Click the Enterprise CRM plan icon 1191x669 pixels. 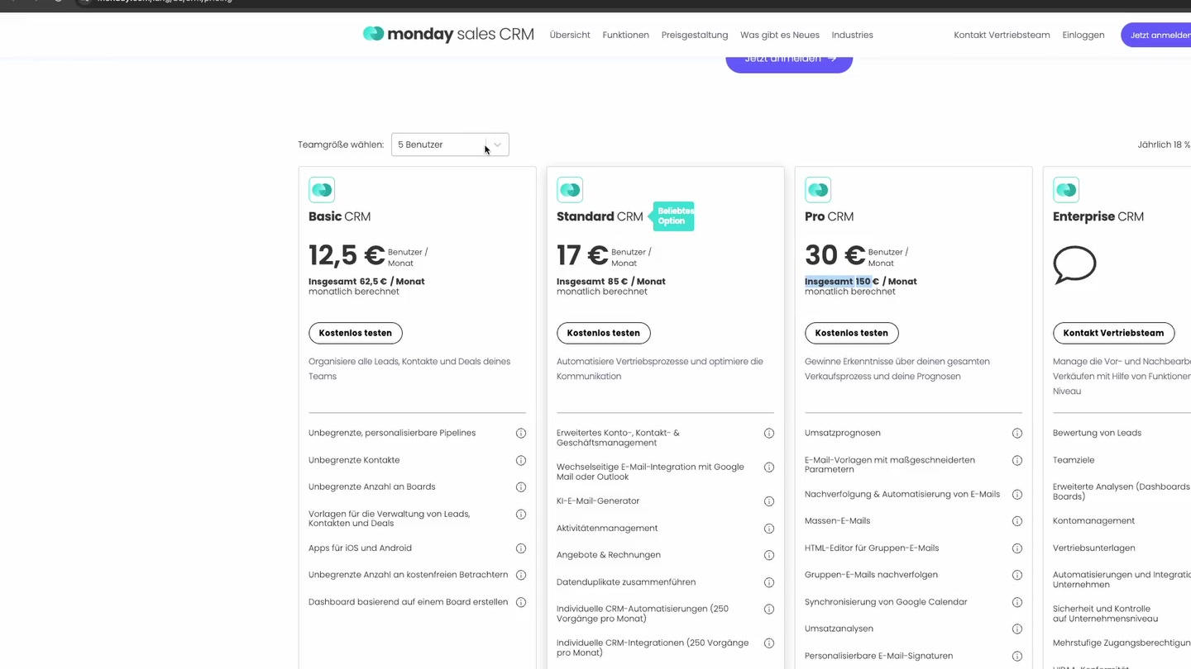(1066, 189)
